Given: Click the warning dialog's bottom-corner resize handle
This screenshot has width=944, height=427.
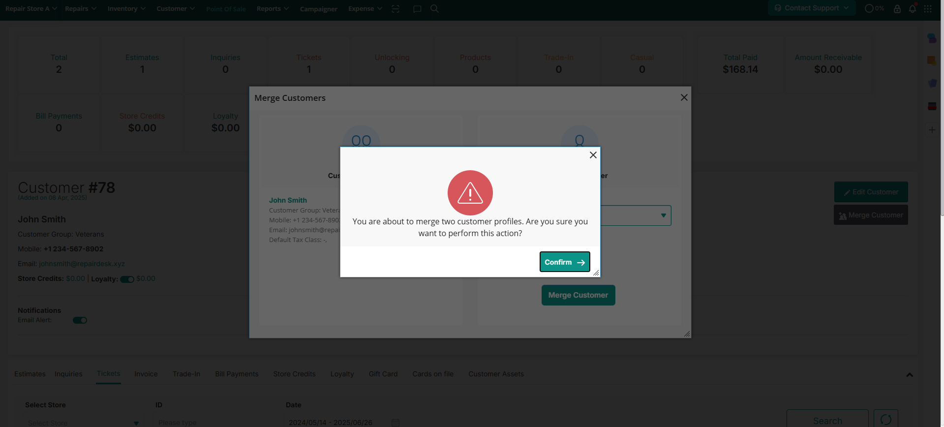Looking at the screenshot, I should tap(596, 273).
